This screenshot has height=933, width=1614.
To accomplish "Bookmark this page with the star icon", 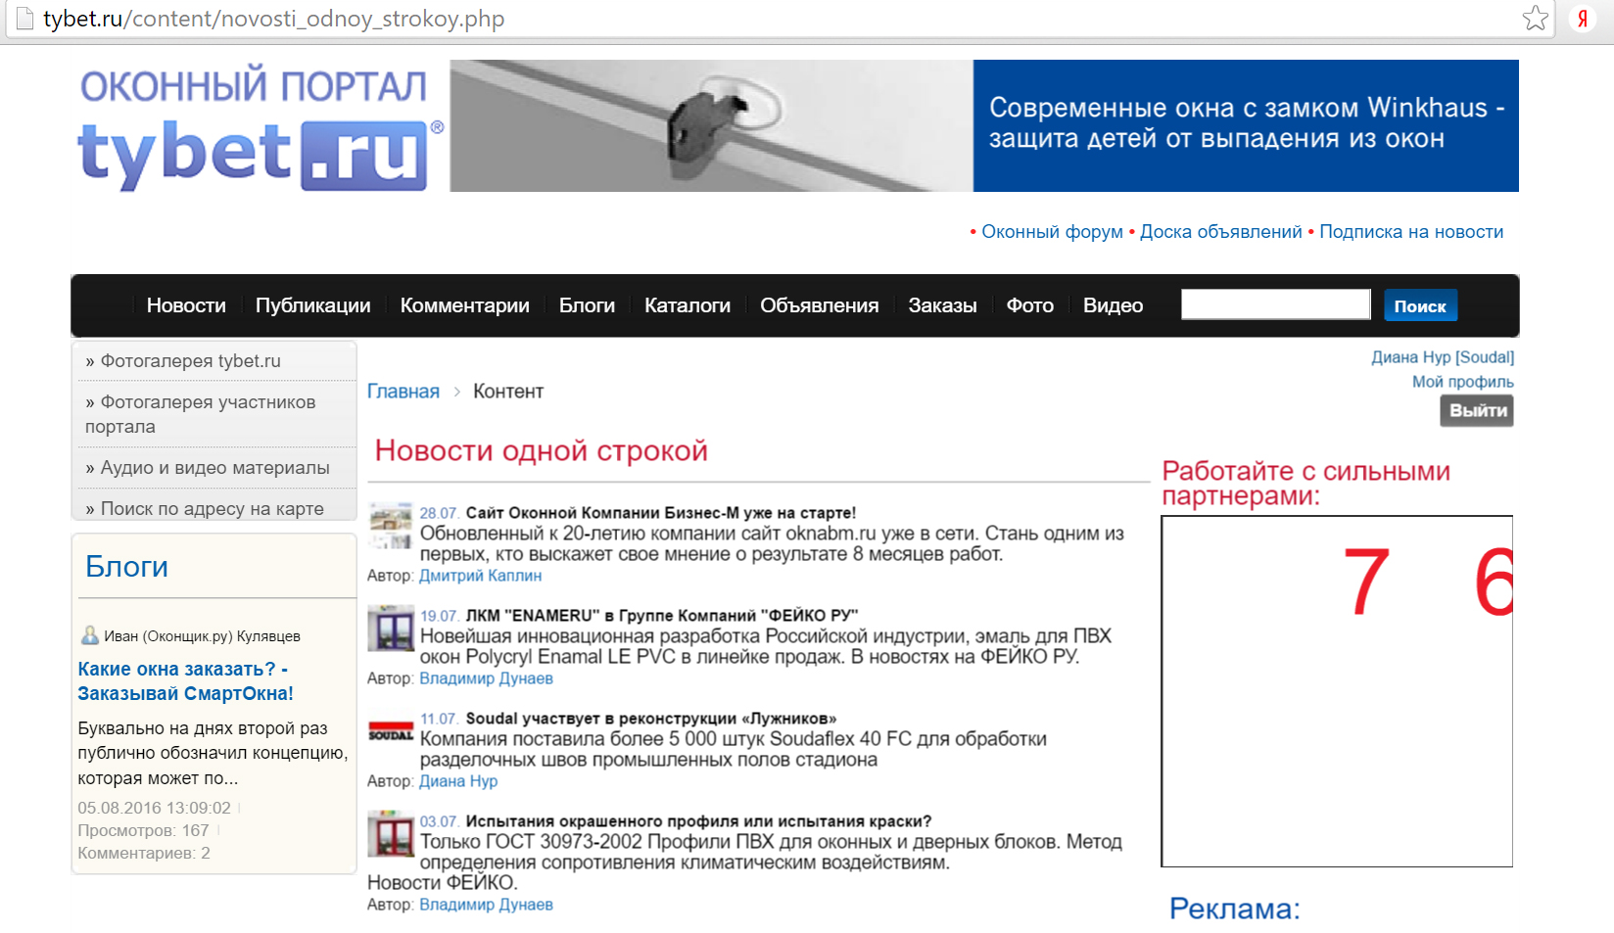I will (1535, 18).
